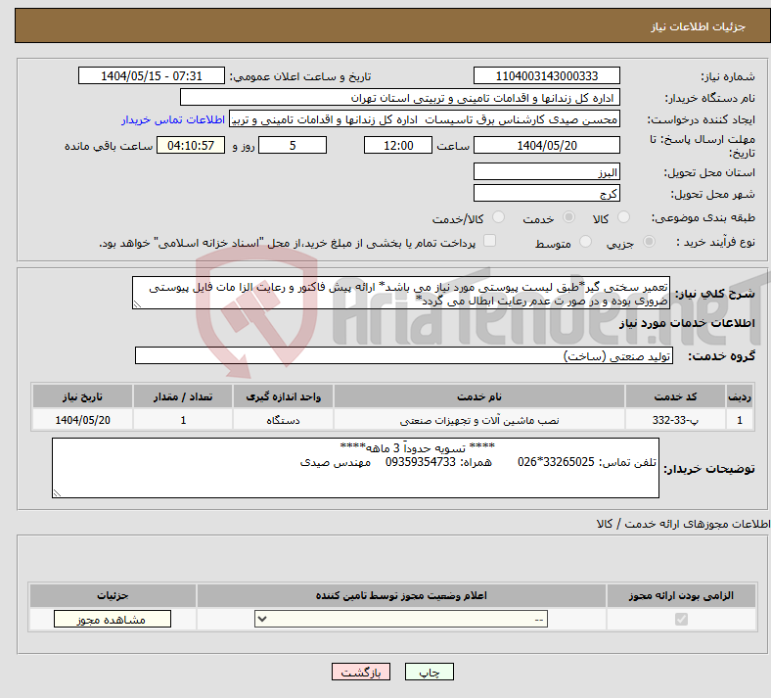Click the need number field 1104003143000333
The height and width of the screenshot is (698, 771).
(547, 75)
